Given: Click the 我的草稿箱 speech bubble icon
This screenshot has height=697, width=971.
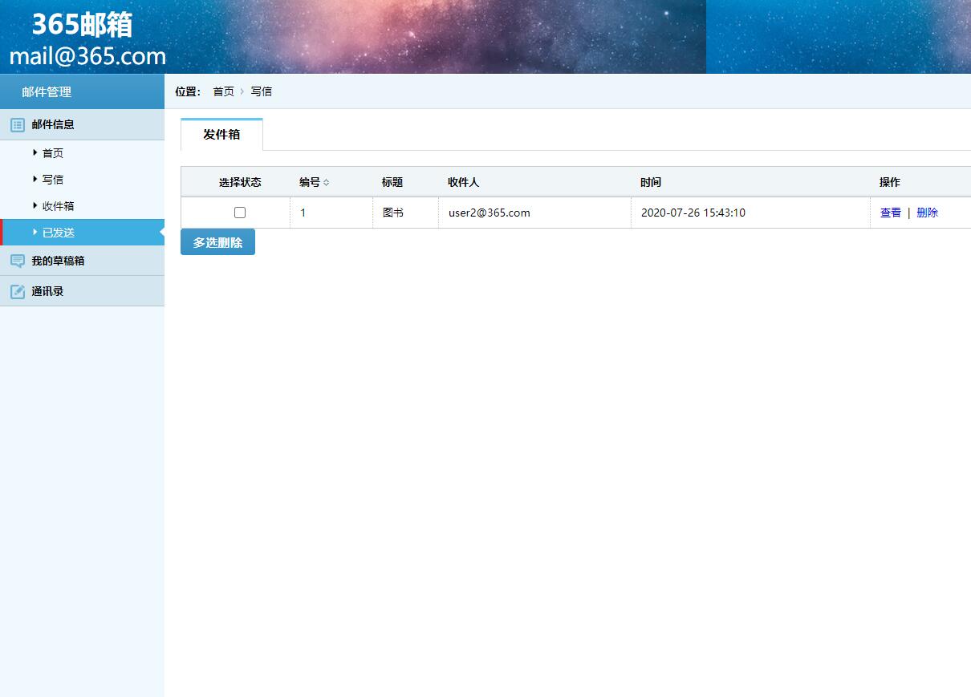Looking at the screenshot, I should click(18, 260).
